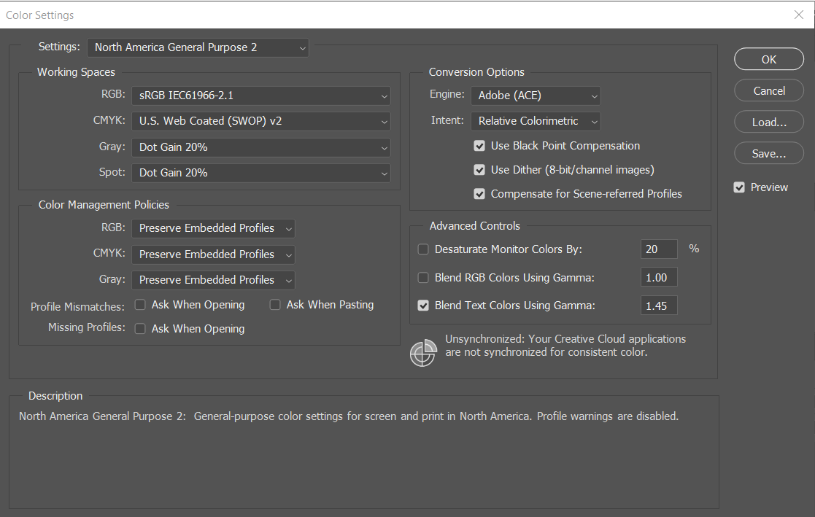Image resolution: width=815 pixels, height=517 pixels.
Task: Change the RGB working space dropdown
Action: [260, 96]
